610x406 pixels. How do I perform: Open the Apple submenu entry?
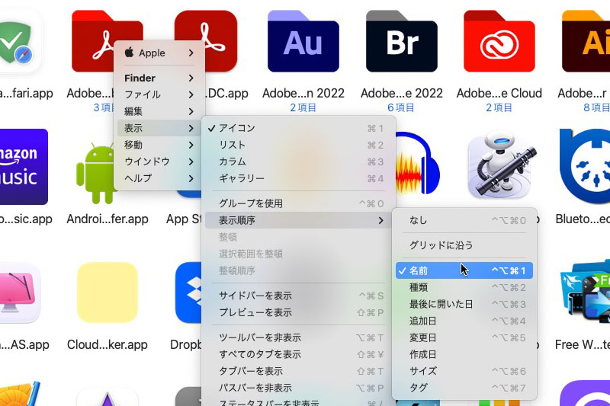pos(159,53)
